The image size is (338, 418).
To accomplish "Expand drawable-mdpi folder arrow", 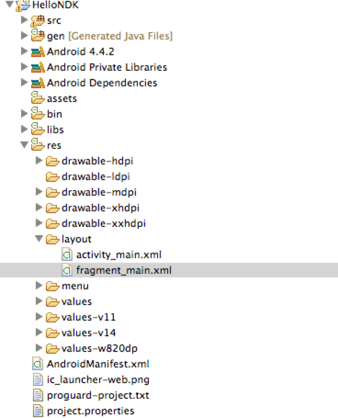I will [39, 192].
